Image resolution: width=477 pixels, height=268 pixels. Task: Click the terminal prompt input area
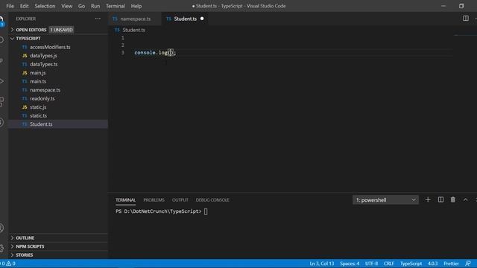tap(206, 211)
